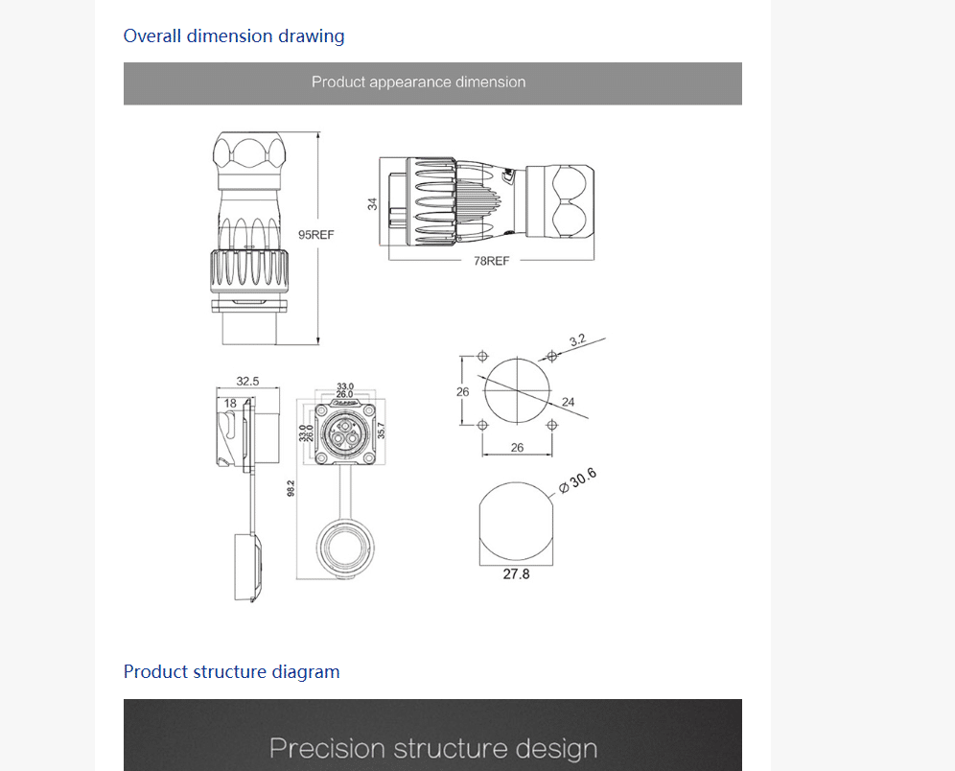Click the 3.2 mounting hole label

pyautogui.click(x=577, y=340)
